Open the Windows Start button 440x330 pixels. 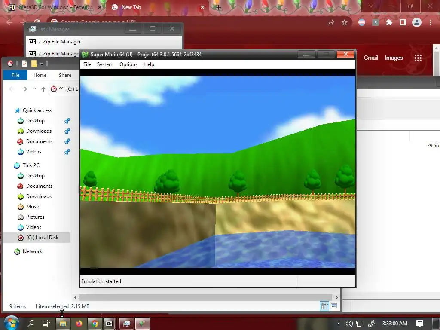point(11,324)
